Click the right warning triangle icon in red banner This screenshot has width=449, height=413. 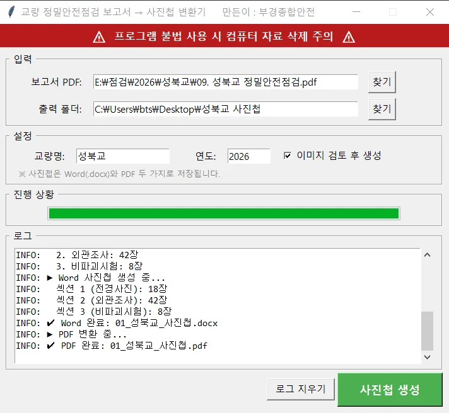click(x=349, y=37)
